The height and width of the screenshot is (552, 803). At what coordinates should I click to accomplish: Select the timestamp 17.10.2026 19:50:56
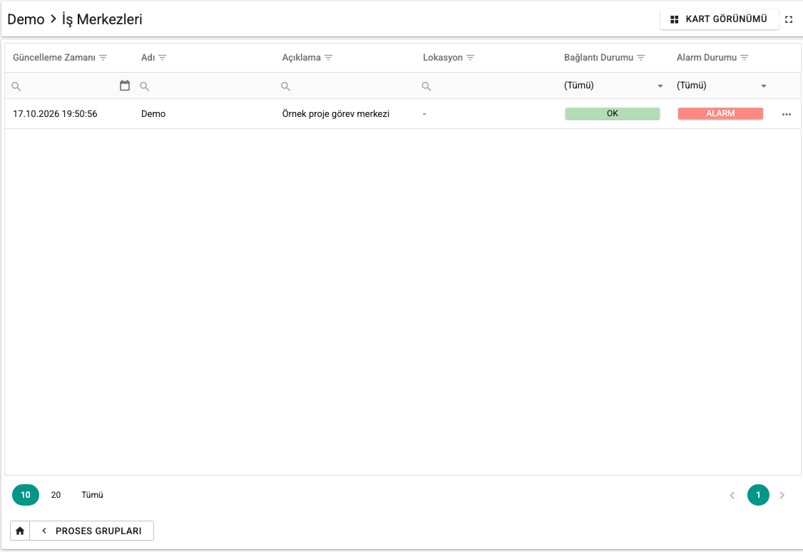coord(55,114)
